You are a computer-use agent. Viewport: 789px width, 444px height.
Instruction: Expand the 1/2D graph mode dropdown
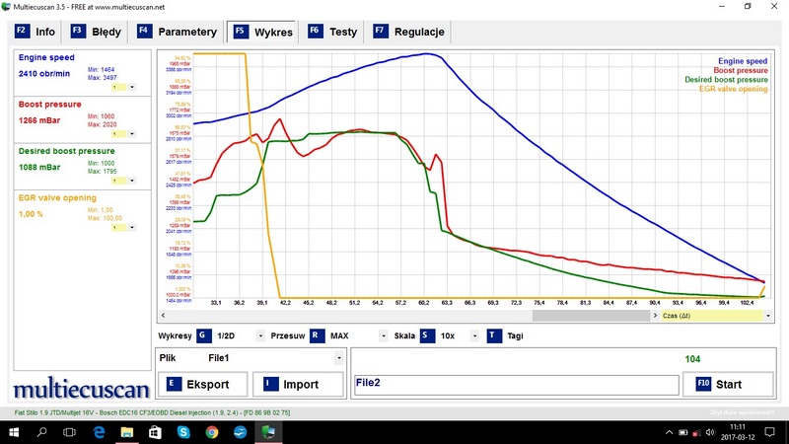[x=260, y=335]
